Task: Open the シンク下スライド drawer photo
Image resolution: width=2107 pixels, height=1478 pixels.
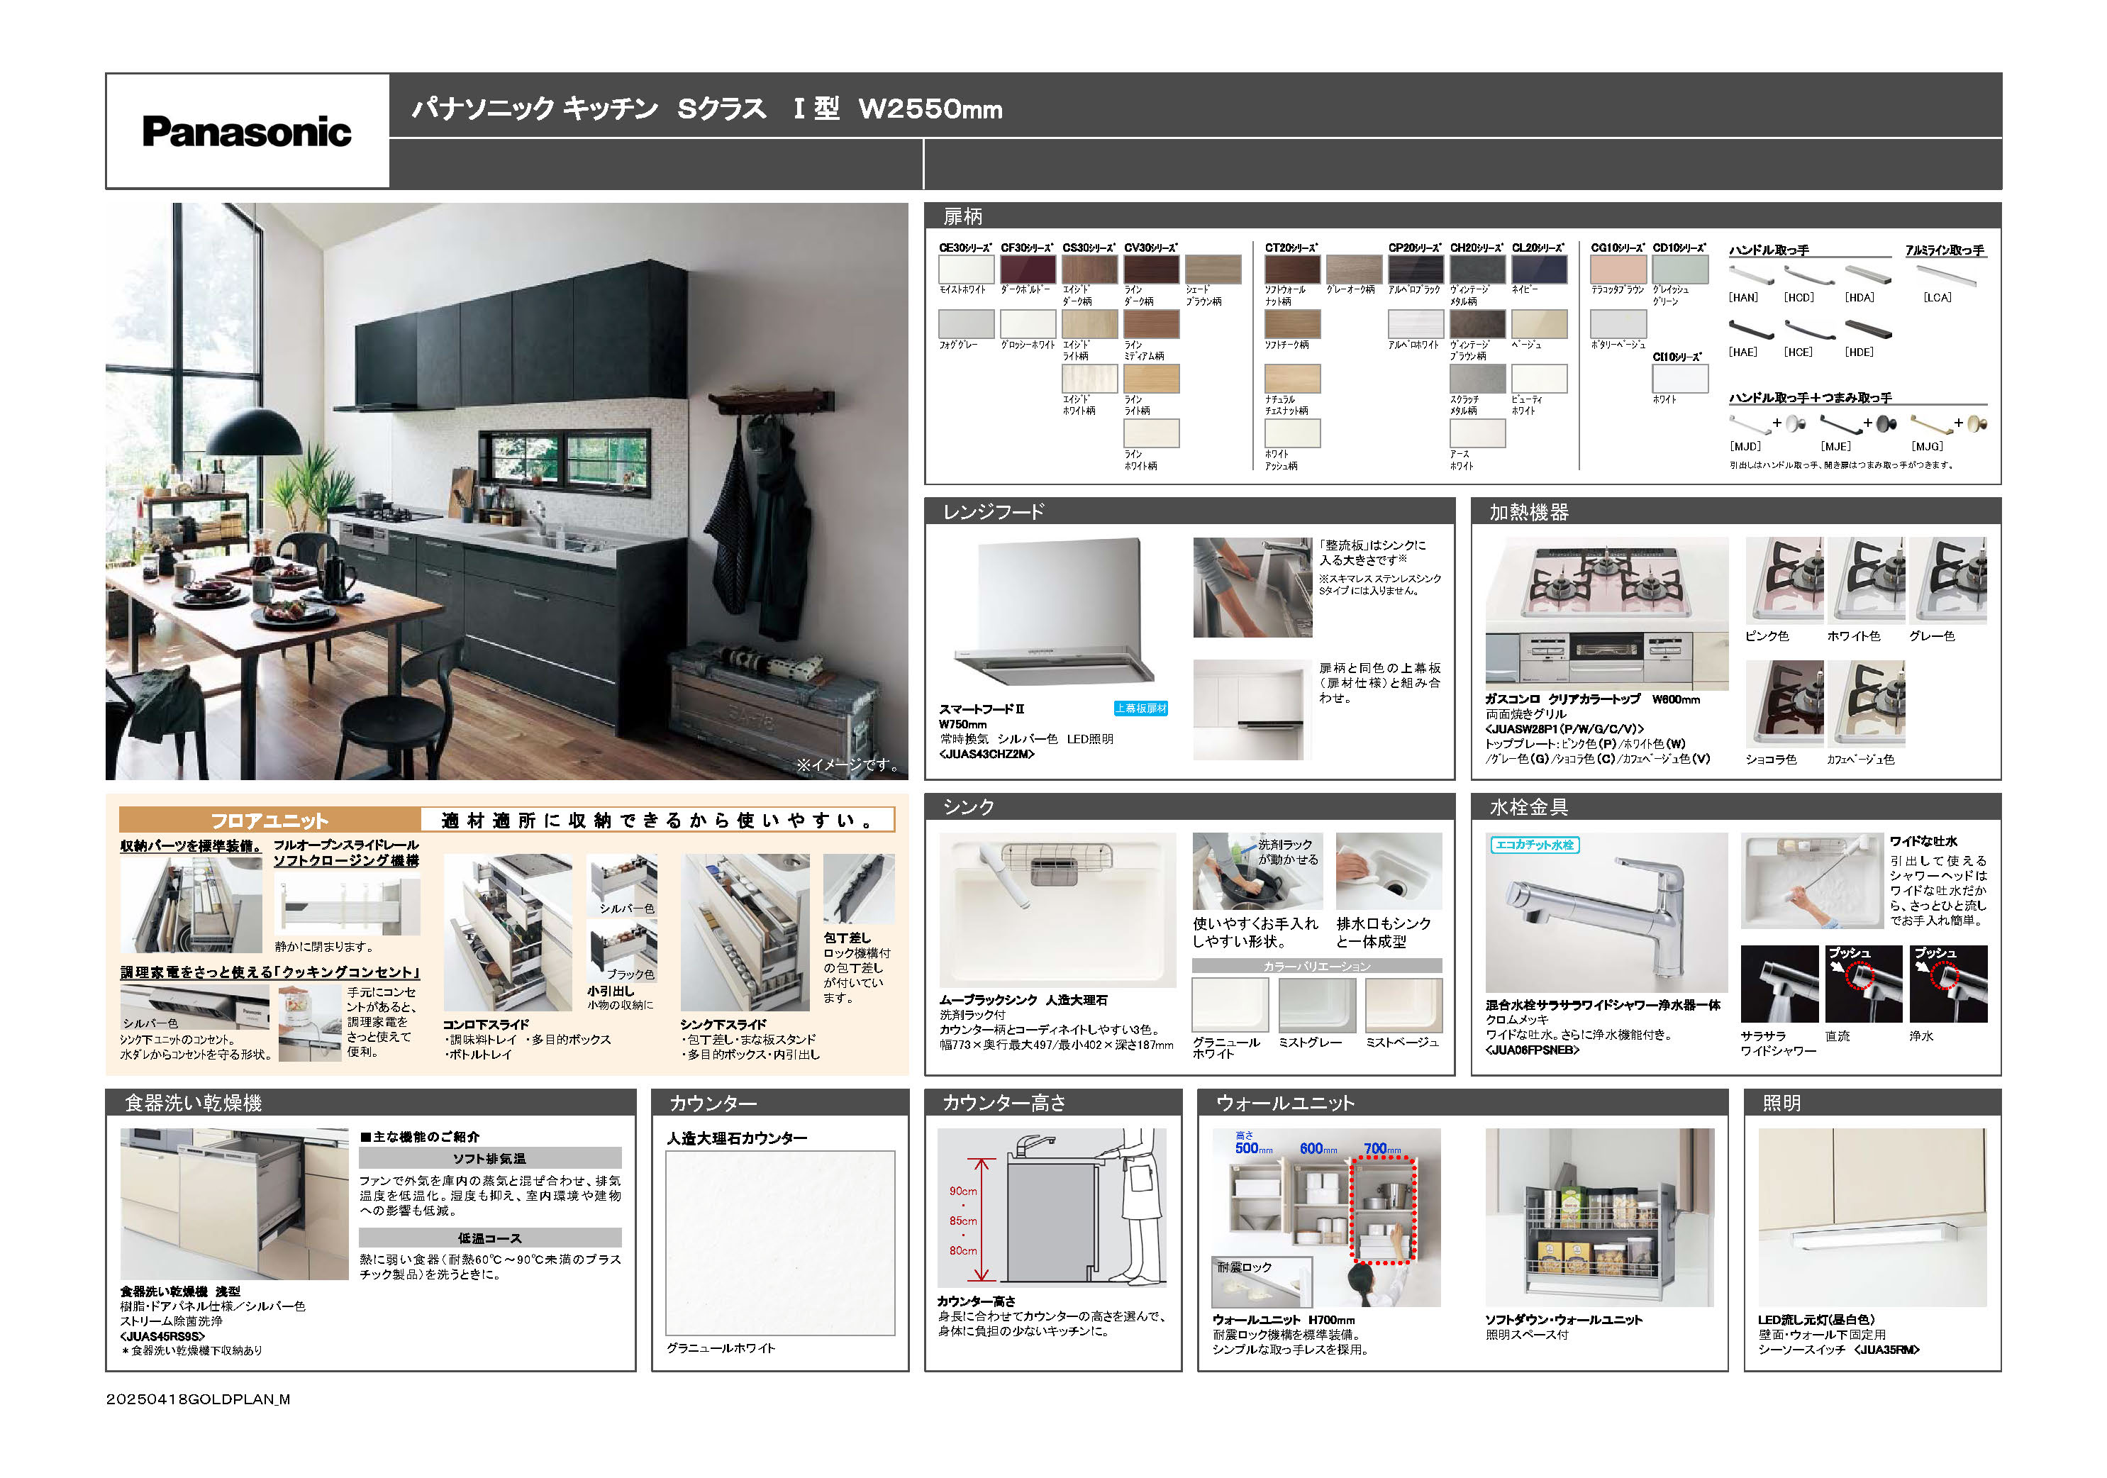Action: 745,932
